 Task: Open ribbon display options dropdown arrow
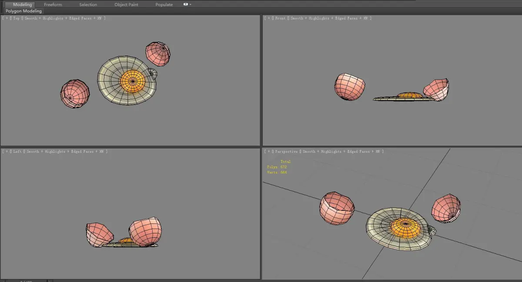click(191, 4)
